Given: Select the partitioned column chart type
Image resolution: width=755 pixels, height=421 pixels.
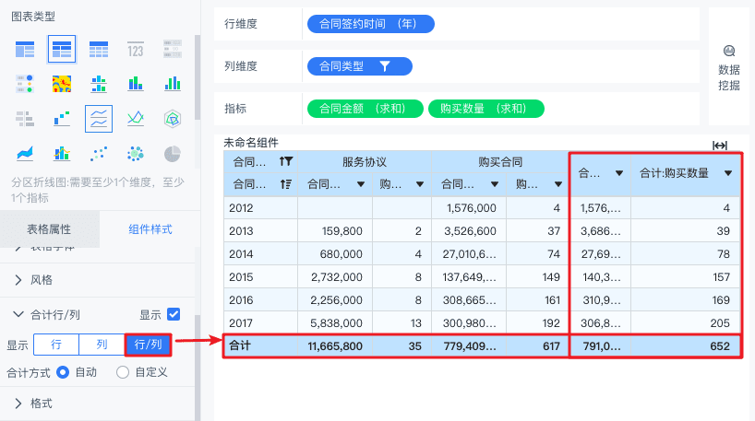Looking at the screenshot, I should (x=99, y=84).
